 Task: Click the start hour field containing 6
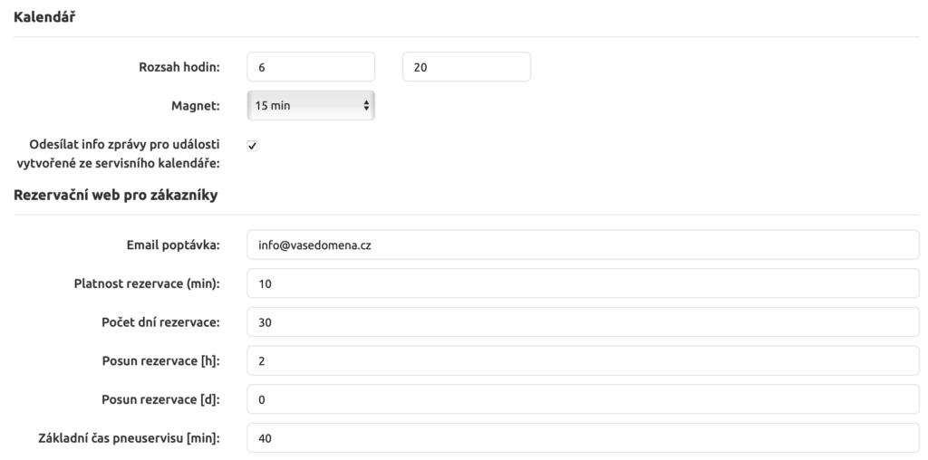pos(310,67)
